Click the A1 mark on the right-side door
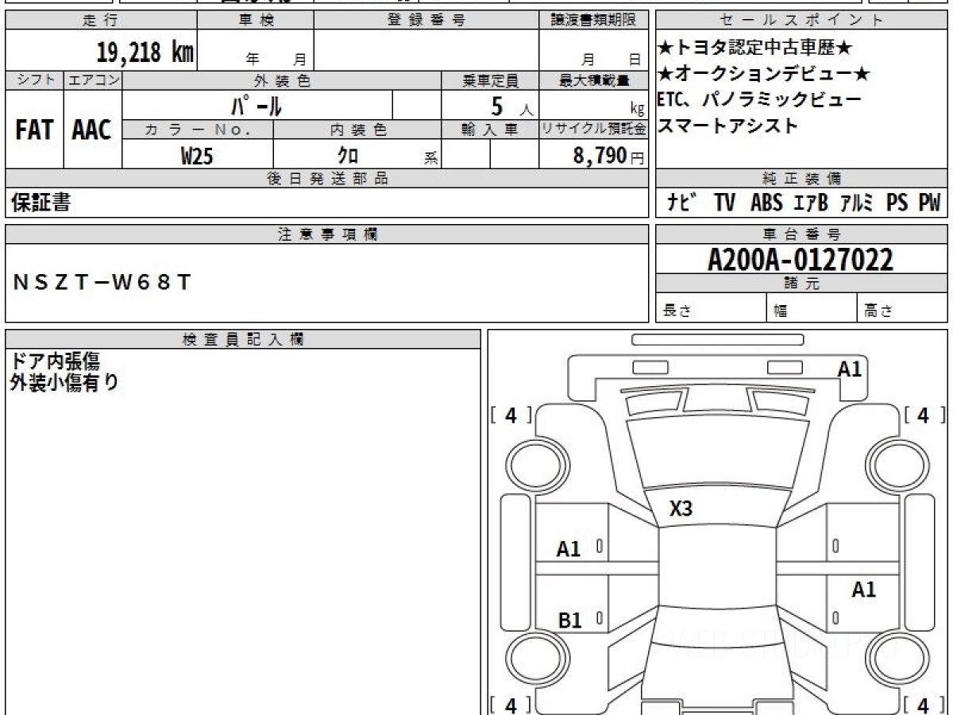 [863, 589]
